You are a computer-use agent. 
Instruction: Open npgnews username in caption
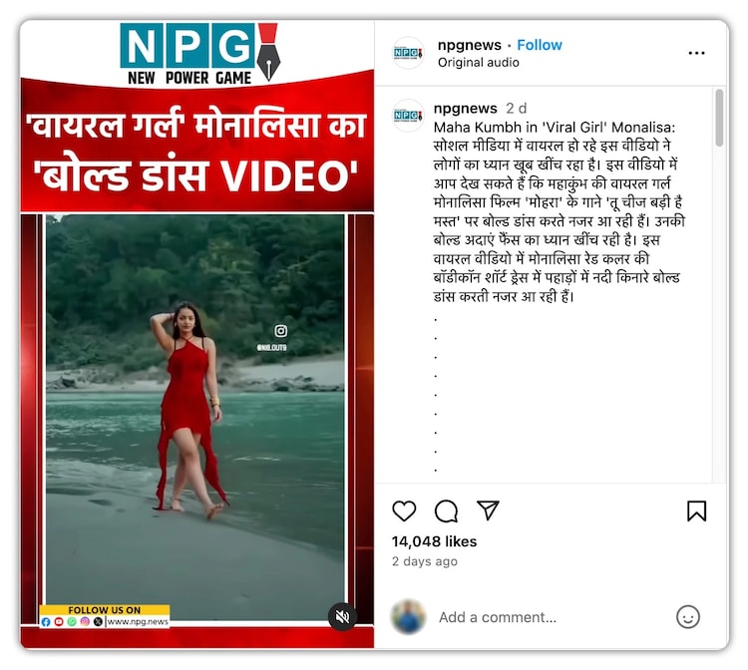465,109
